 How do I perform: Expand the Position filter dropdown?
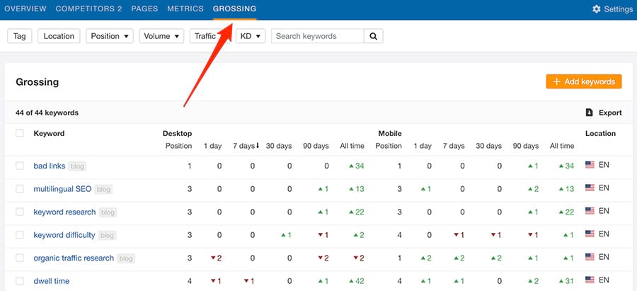(110, 36)
